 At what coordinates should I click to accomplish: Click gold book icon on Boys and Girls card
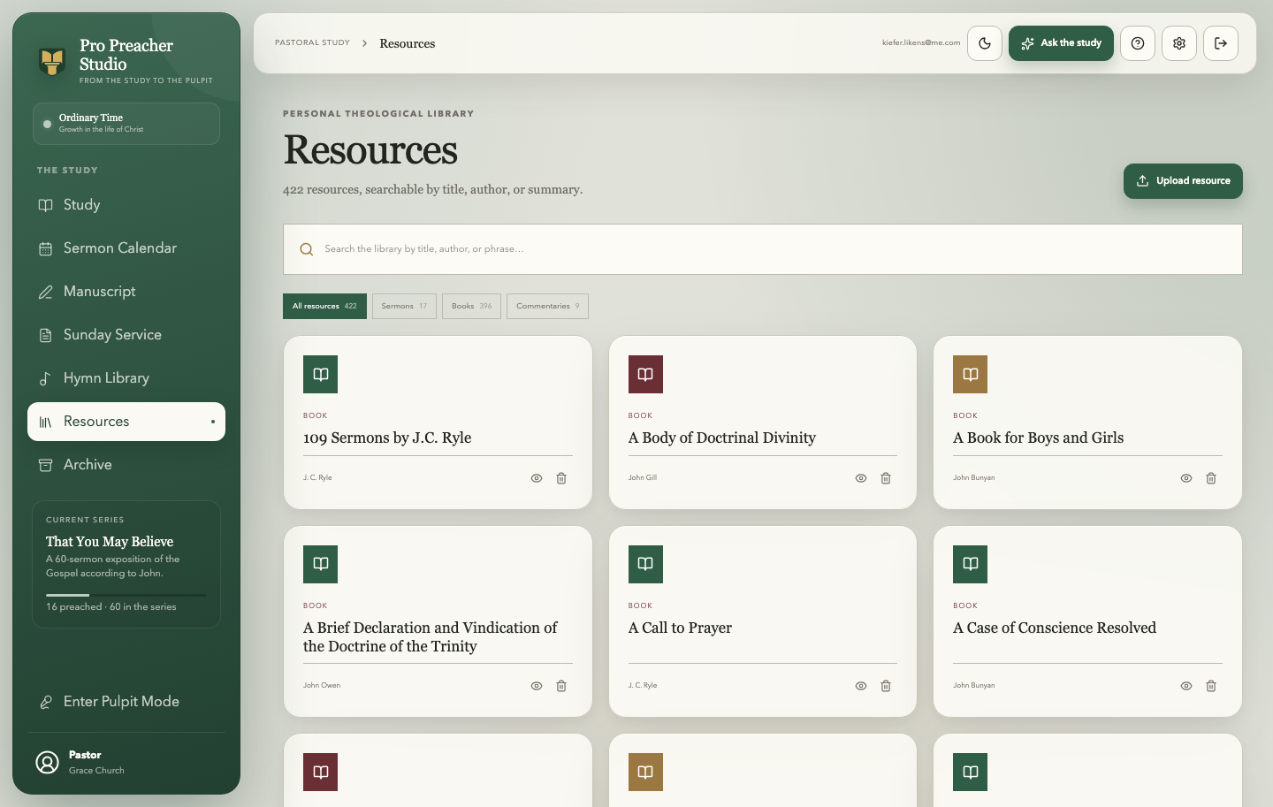click(970, 375)
